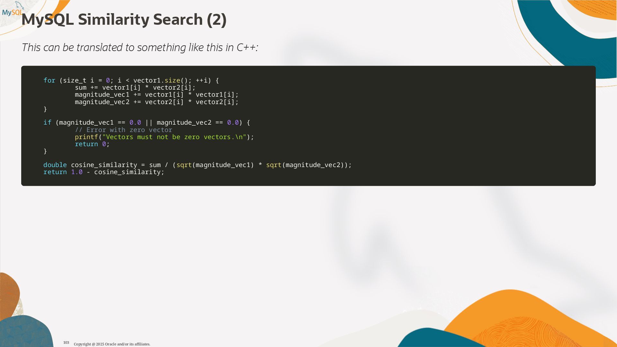Screen dimensions: 617x347
Task: Click the italic subtitle about C++ translation
Action: pyautogui.click(x=140, y=48)
